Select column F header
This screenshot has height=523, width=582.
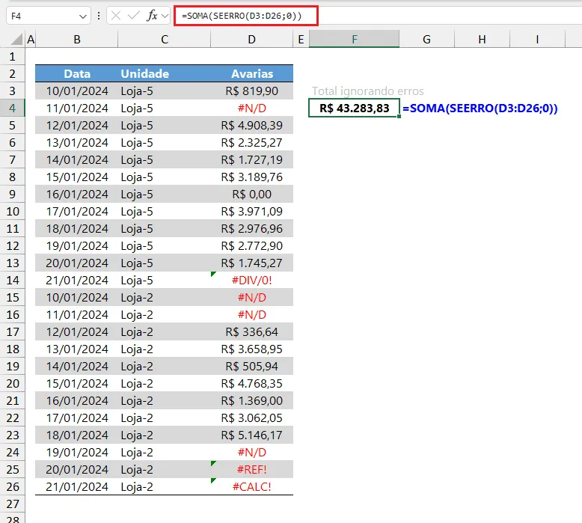click(354, 40)
